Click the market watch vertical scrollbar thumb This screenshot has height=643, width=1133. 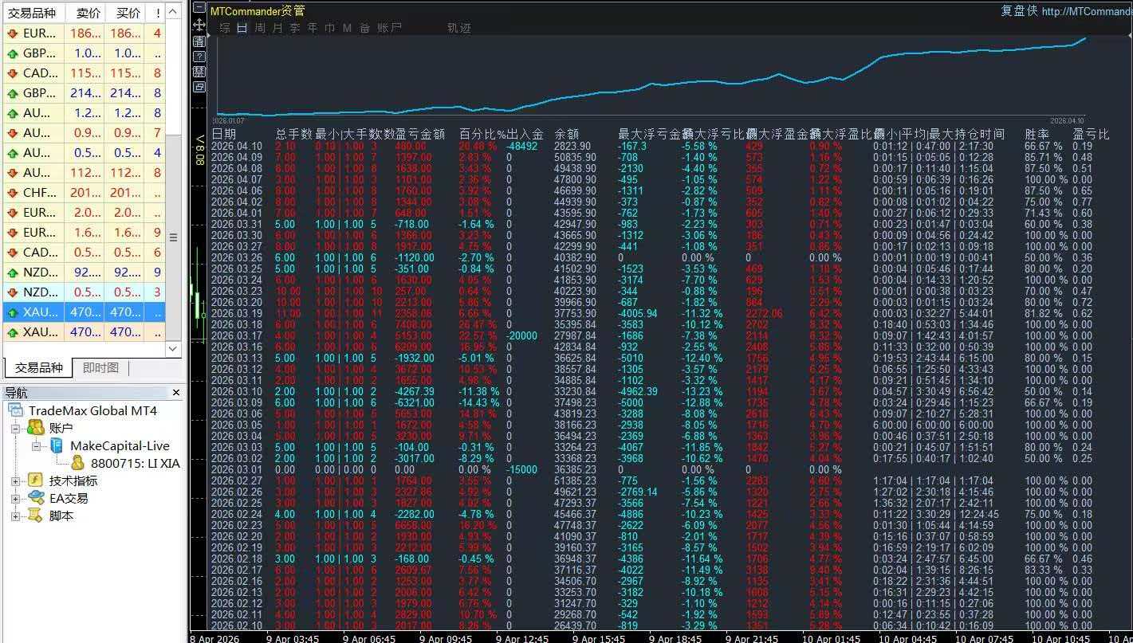pyautogui.click(x=174, y=237)
